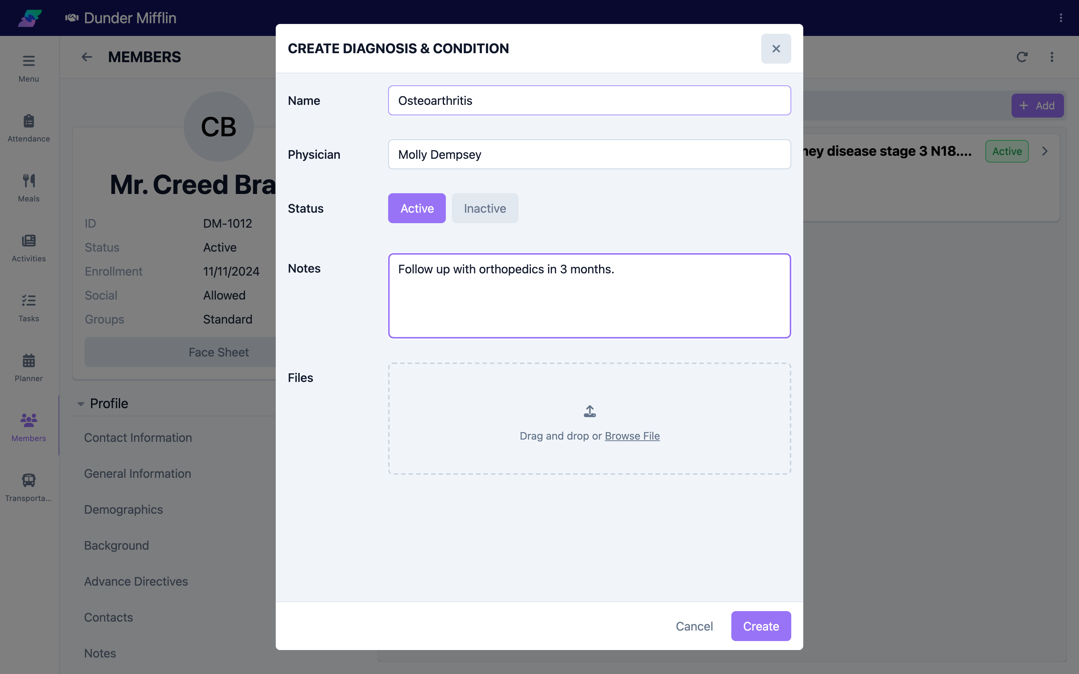1079x674 pixels.
Task: Open the page header kebab menu
Action: point(1052,57)
